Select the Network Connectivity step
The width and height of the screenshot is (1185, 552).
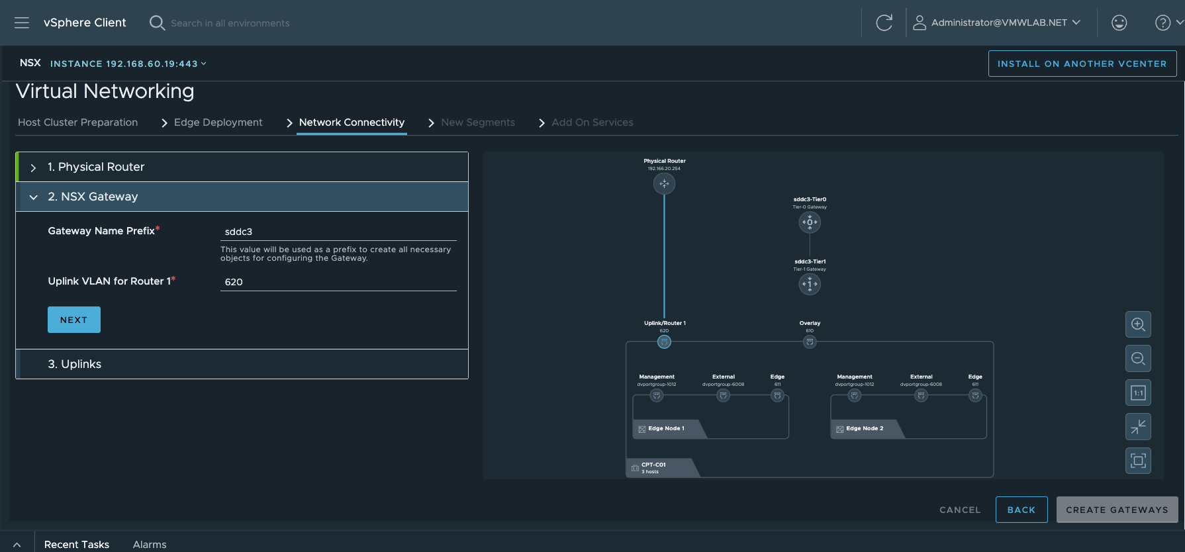352,122
